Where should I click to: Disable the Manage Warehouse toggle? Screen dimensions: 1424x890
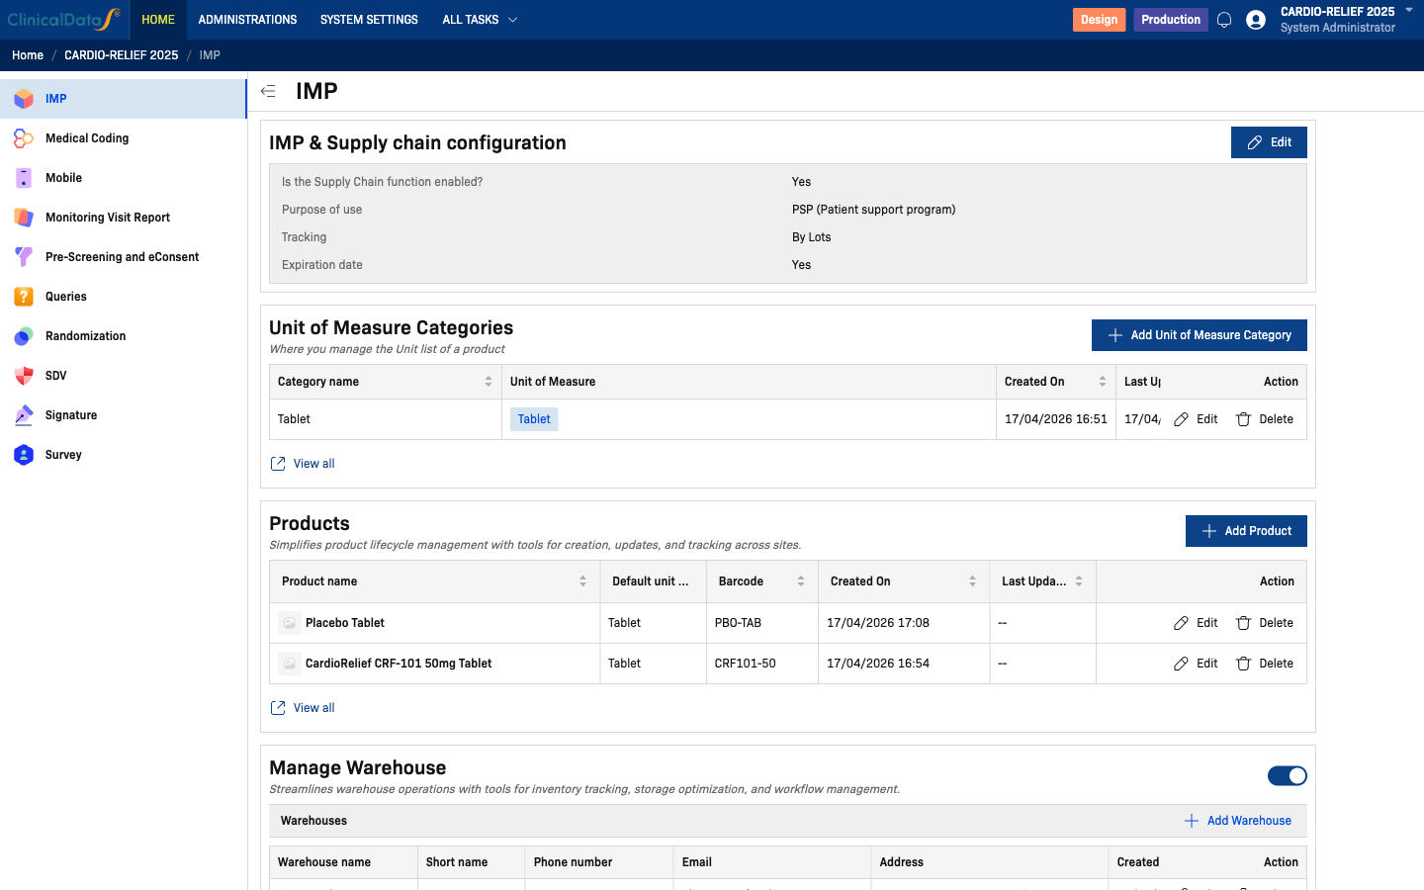coord(1287,775)
